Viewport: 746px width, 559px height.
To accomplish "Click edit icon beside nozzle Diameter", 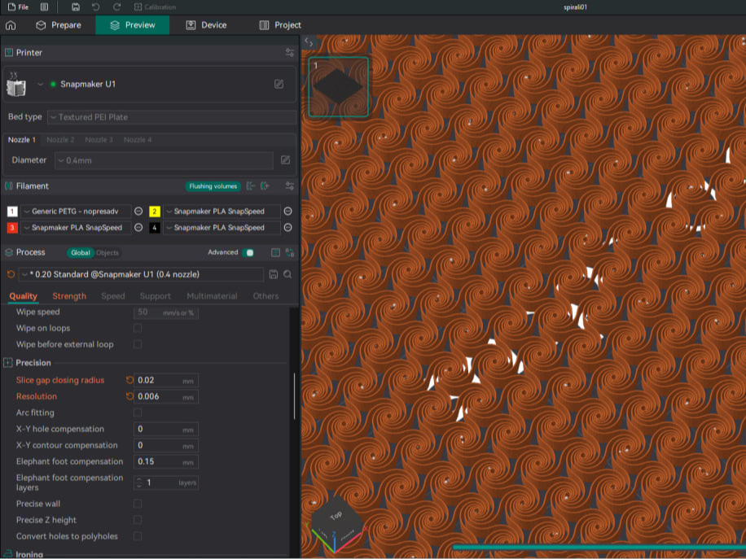I will (x=285, y=160).
